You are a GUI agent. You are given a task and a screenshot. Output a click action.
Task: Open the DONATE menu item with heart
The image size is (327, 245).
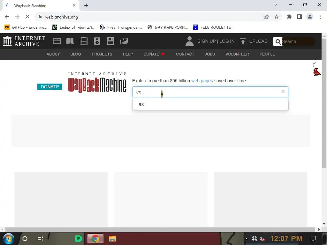tap(154, 54)
